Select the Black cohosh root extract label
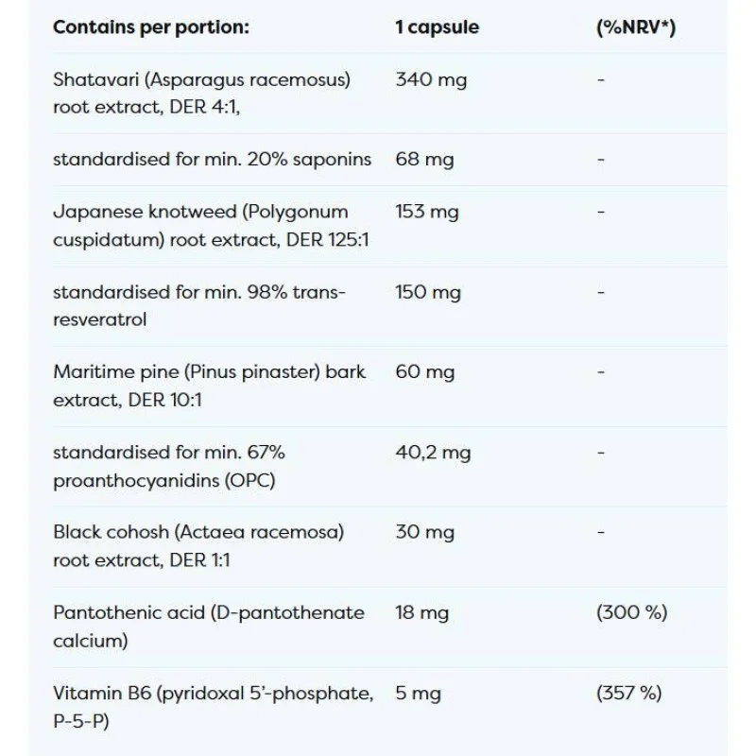Image resolution: width=756 pixels, height=756 pixels. (x=198, y=545)
